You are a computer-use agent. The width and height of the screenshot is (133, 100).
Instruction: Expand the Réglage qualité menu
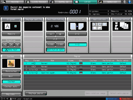[x=33, y=19]
